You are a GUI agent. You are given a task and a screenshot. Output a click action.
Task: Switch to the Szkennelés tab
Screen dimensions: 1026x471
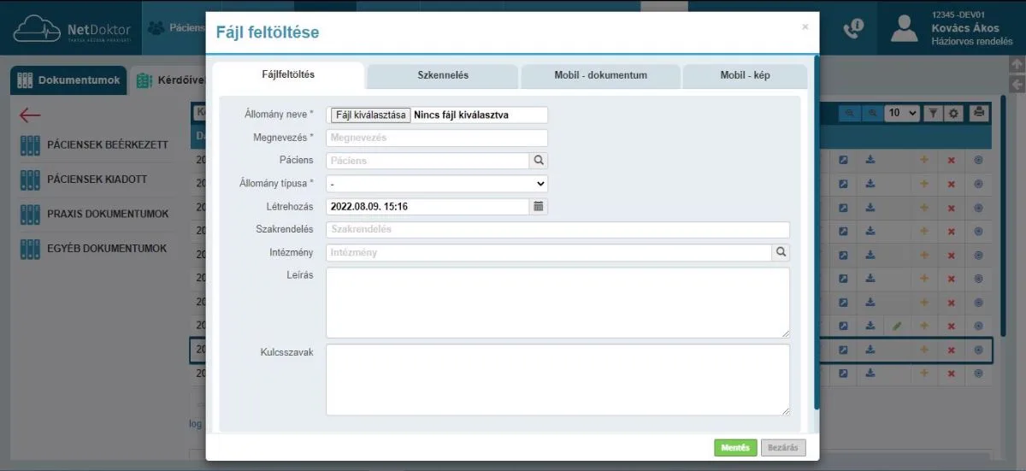pyautogui.click(x=443, y=75)
